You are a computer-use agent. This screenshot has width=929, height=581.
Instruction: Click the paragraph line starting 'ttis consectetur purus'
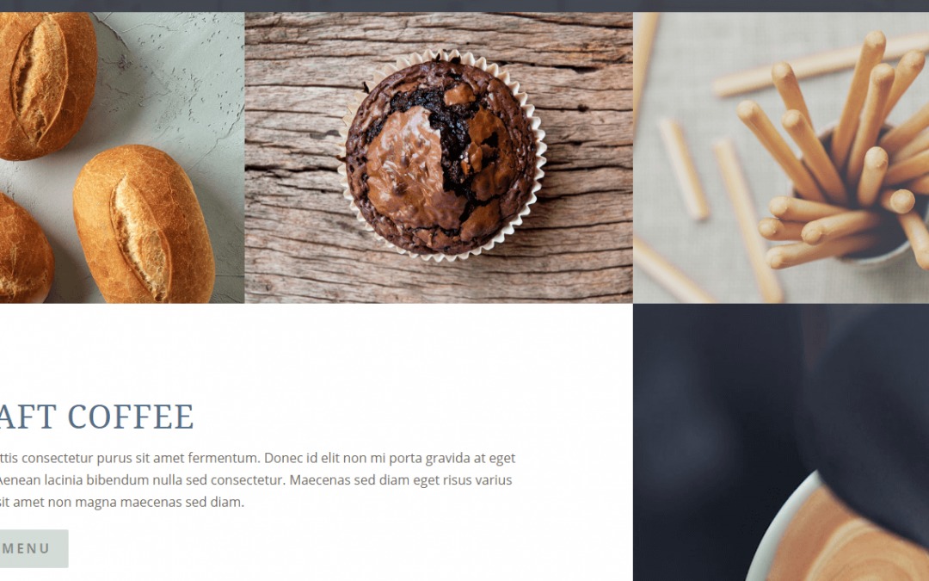click(257, 458)
